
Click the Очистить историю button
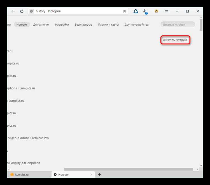point(175,40)
